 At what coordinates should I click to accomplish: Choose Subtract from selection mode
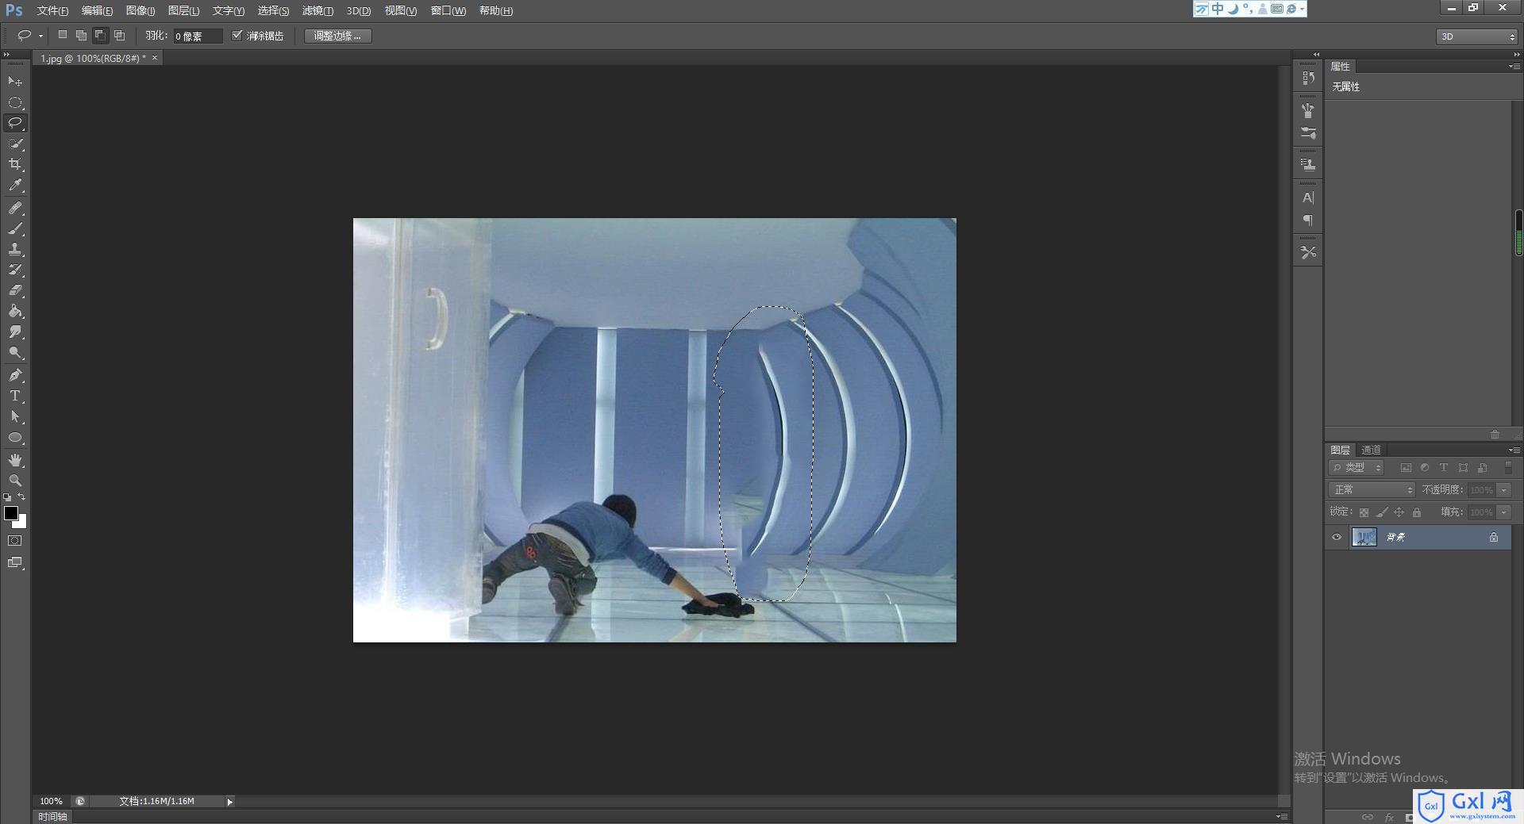coord(100,35)
